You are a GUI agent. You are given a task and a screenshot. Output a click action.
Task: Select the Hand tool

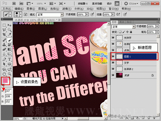(x=4, y=74)
